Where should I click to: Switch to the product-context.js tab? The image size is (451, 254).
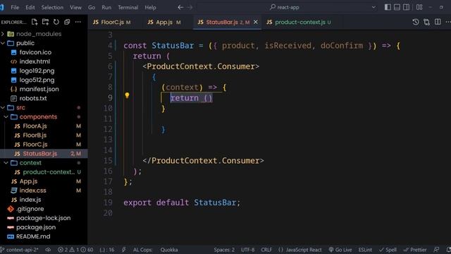pyautogui.click(x=299, y=22)
